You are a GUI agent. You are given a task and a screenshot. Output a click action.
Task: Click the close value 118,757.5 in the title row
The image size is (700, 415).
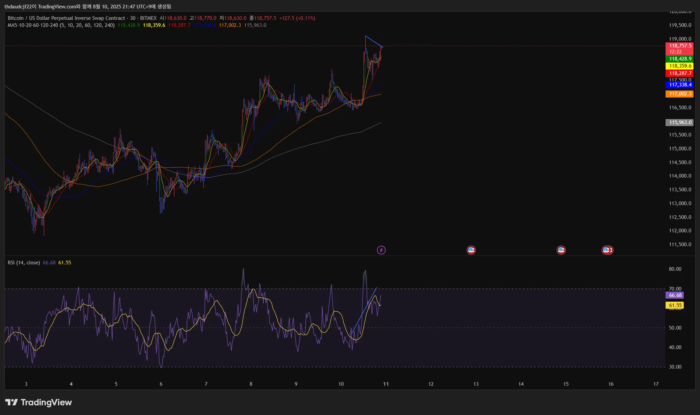(265, 18)
